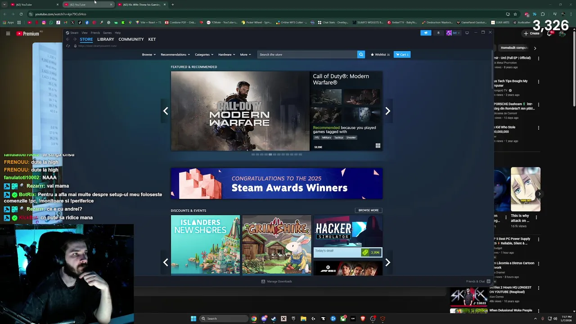Go back with Steam's back arrow

click(x=67, y=40)
